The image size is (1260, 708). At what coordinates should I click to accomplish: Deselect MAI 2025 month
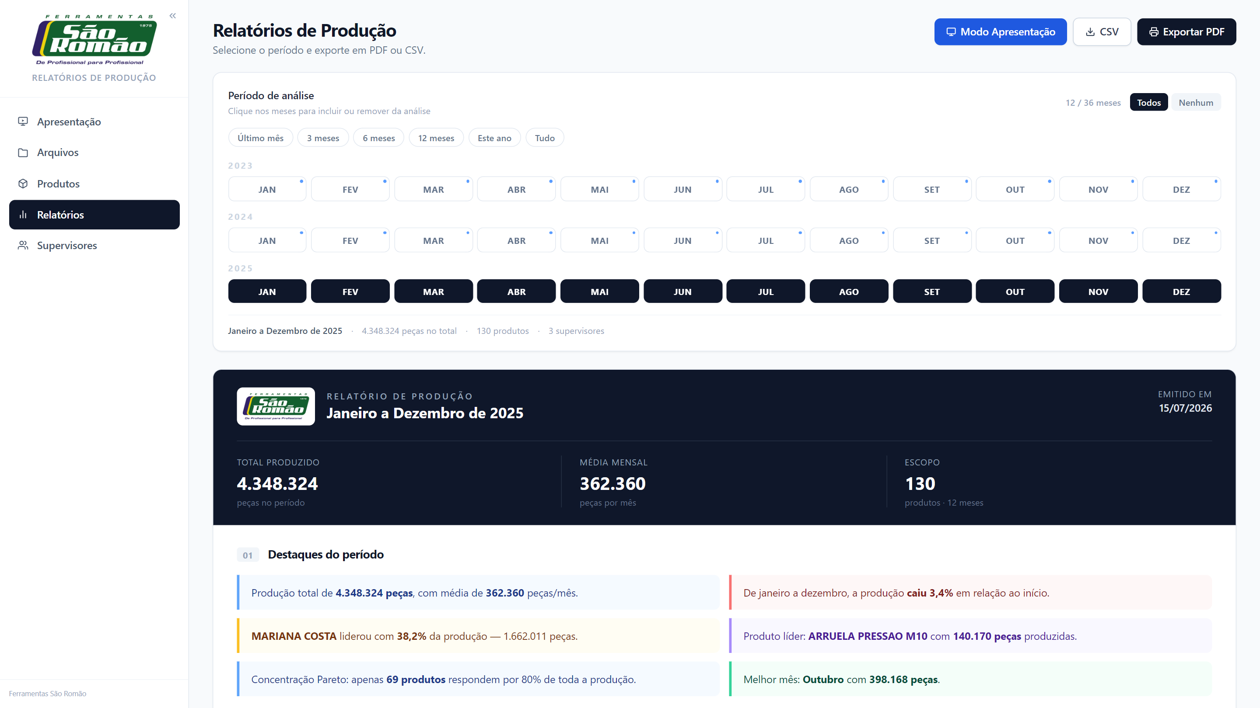(x=600, y=291)
